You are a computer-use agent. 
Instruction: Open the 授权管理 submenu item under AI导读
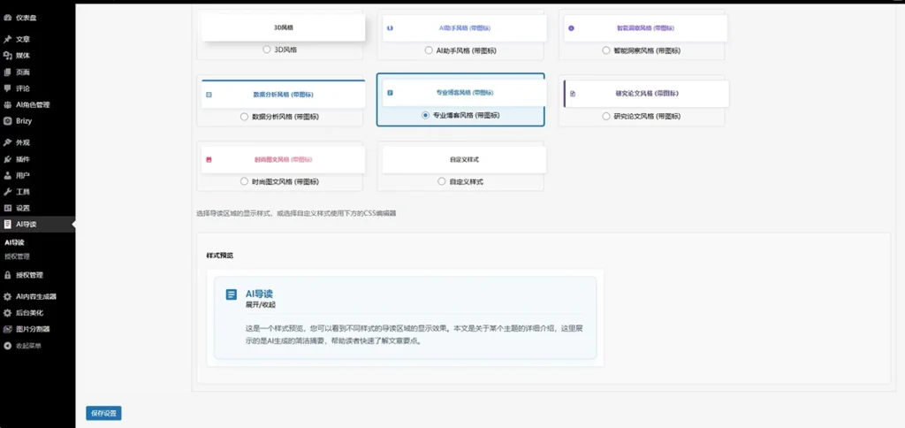[18, 256]
